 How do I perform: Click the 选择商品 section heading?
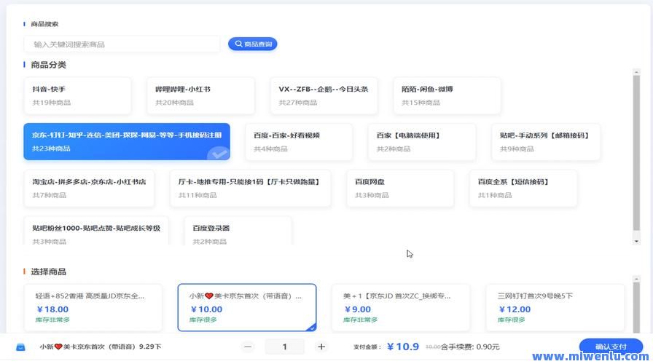coord(48,272)
